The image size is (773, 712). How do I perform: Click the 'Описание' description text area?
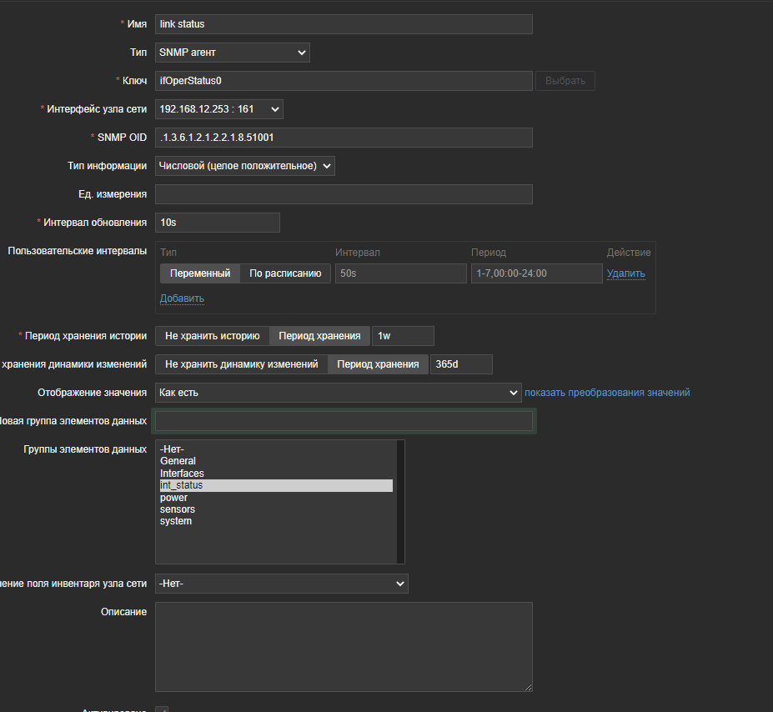coord(344,646)
